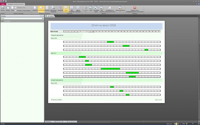The image size is (200, 125).
Task: Select Альбомная landscape orientation
Action: point(41,9)
